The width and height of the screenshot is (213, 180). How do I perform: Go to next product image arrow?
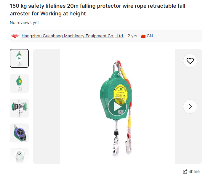point(190,107)
